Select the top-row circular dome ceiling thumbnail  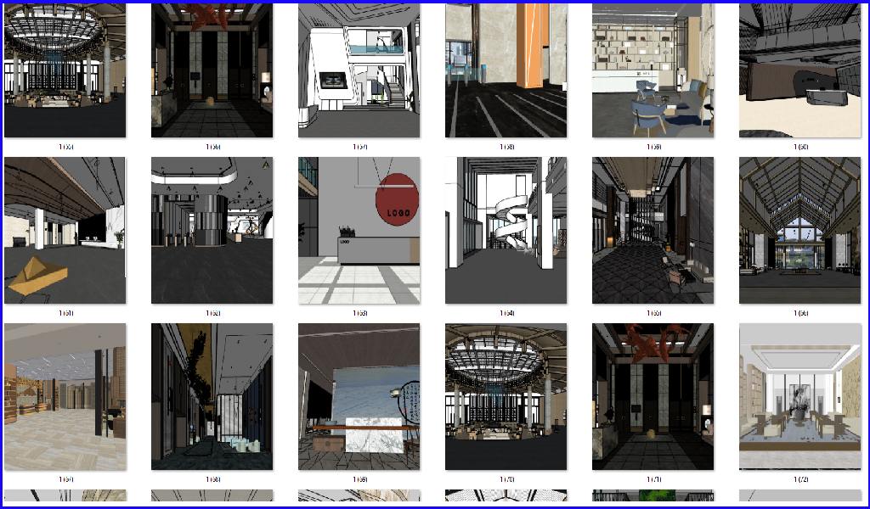65,70
